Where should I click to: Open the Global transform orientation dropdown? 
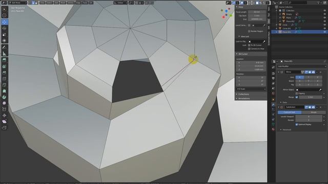coord(120,3)
